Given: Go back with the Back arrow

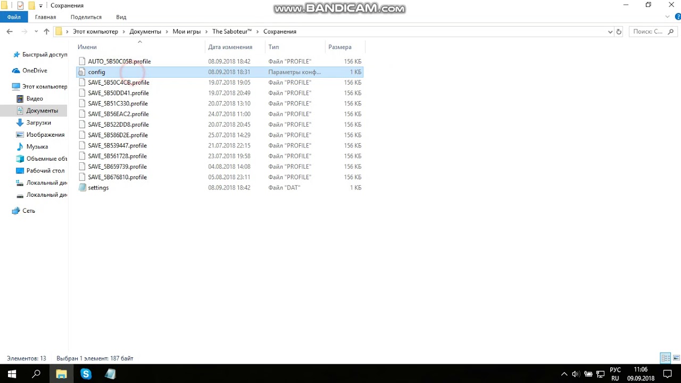Looking at the screenshot, I should (x=10, y=31).
